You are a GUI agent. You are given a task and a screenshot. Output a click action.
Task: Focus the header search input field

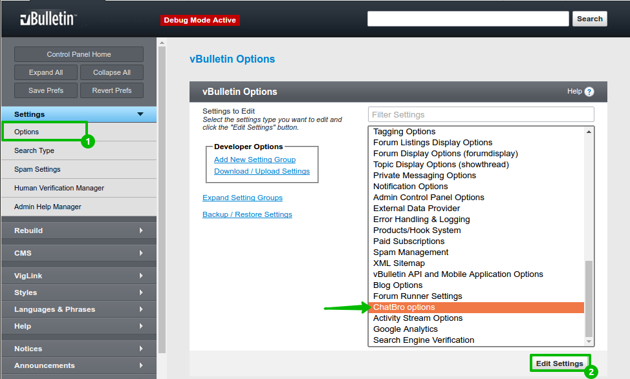click(x=468, y=19)
